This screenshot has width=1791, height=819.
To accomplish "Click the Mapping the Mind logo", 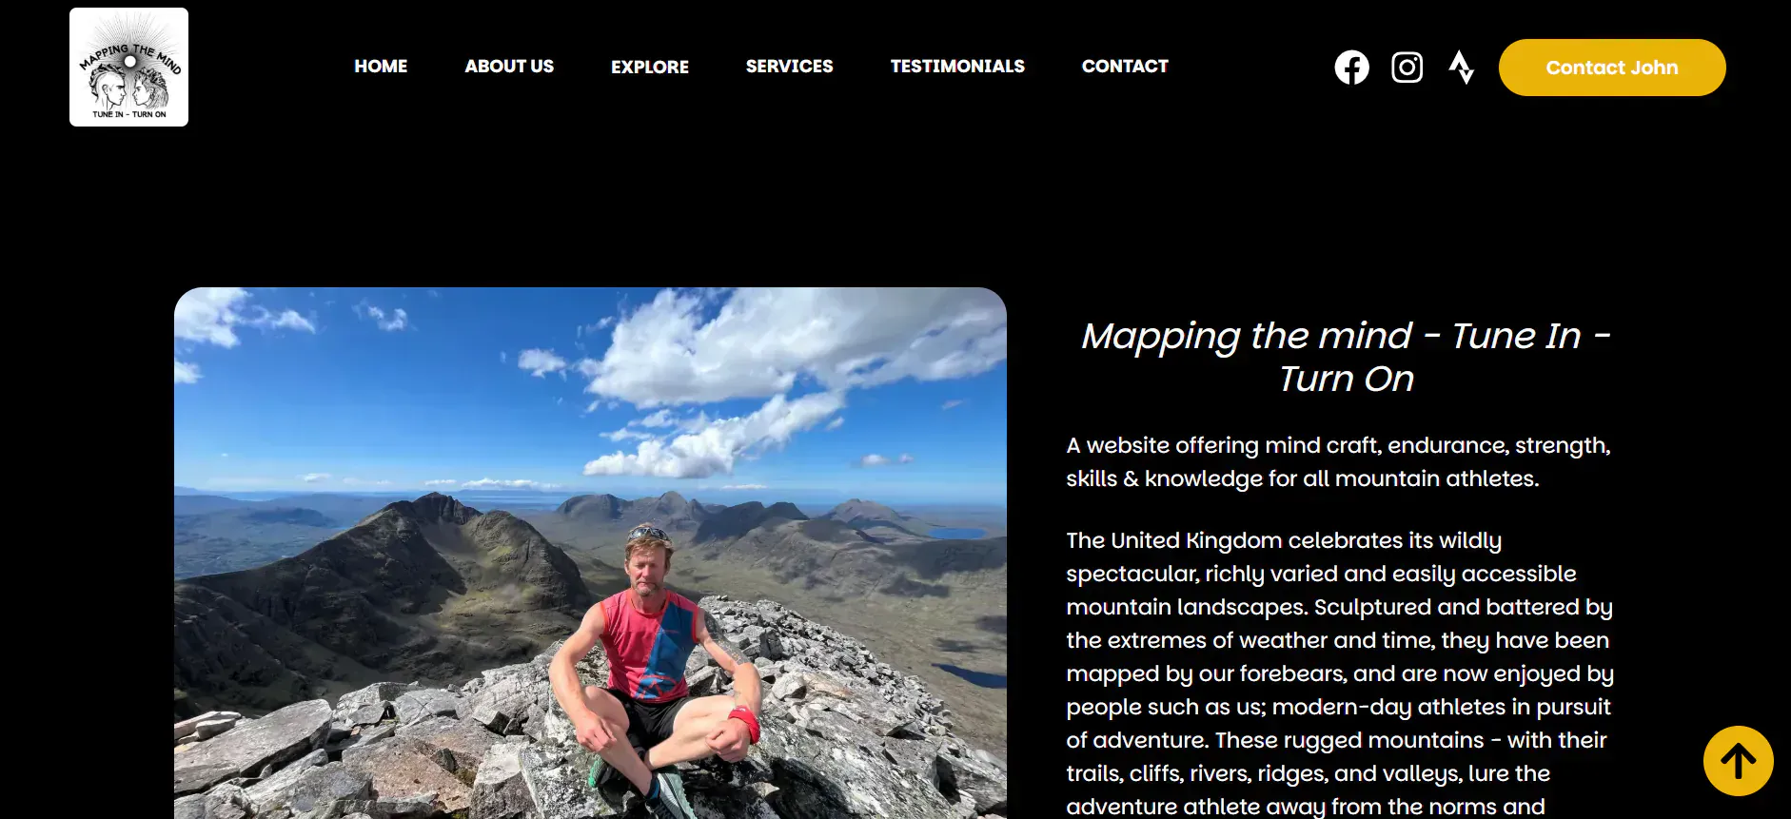I will (128, 68).
